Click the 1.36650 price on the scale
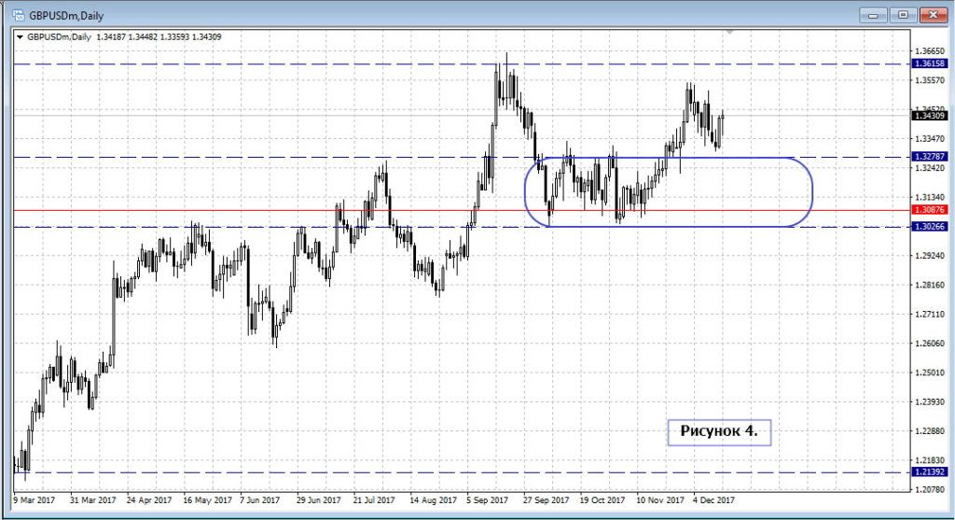The height and width of the screenshot is (520, 955). (931, 51)
